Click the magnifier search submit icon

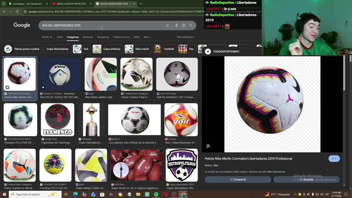[191, 25]
